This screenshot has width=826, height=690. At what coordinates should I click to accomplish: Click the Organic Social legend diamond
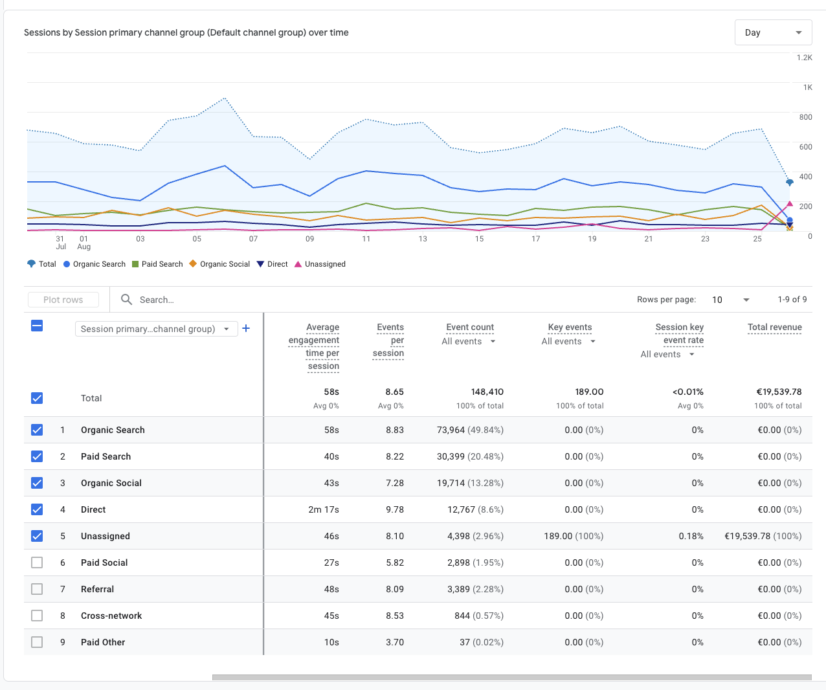tap(193, 264)
